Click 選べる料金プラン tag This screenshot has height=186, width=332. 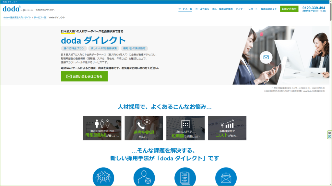point(74,48)
